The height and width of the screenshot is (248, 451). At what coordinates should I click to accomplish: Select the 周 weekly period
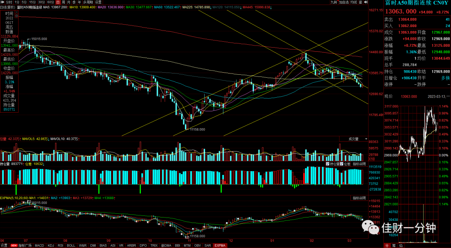pos(63,2)
